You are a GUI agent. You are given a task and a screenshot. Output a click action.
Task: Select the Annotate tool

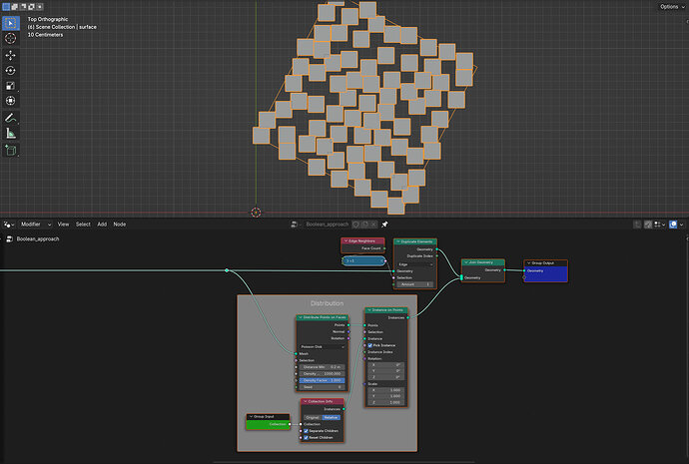point(11,118)
